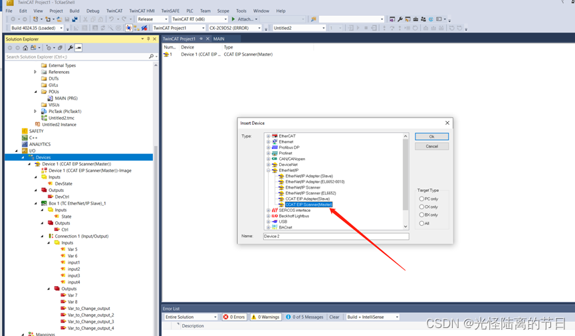Click the Start debugging green arrow

[x=233, y=19]
